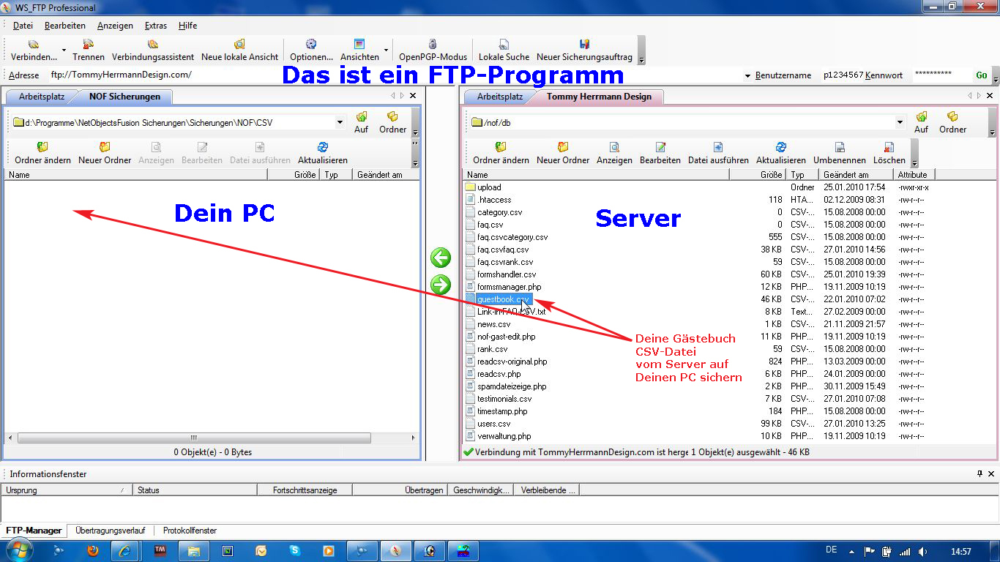Select the users.csv file
This screenshot has width=1000, height=562.
tap(494, 424)
